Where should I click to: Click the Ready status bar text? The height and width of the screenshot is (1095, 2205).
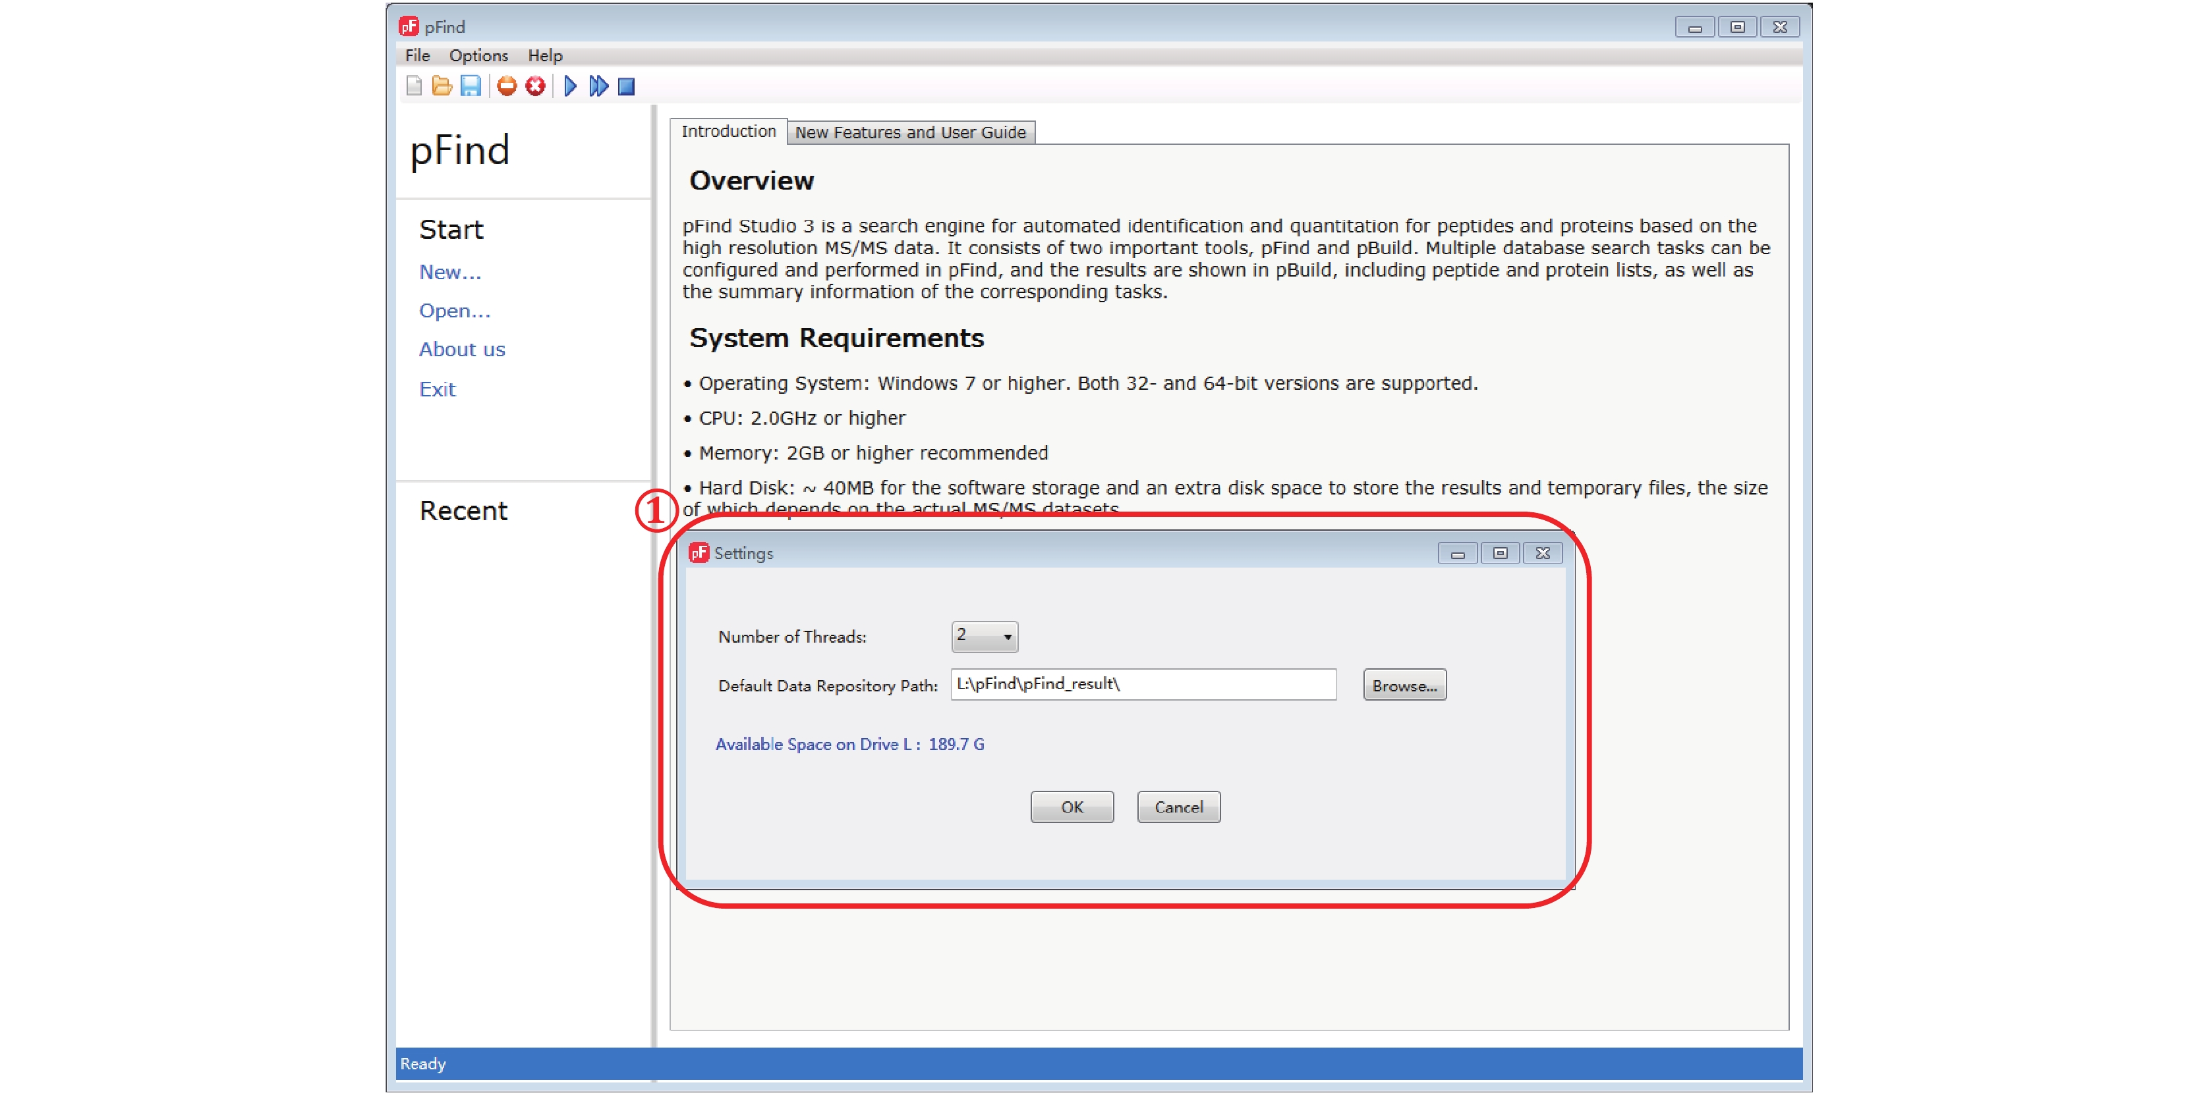click(423, 1063)
